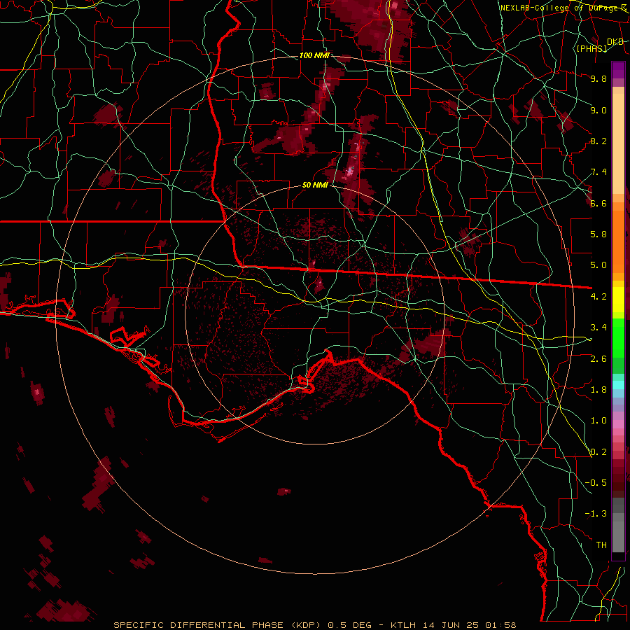Screen dimensions: 630x630
Task: Click the 2.6 scale label
Action: click(598, 359)
